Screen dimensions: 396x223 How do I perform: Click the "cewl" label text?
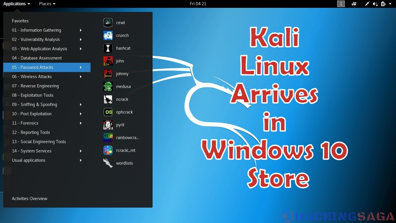click(121, 23)
